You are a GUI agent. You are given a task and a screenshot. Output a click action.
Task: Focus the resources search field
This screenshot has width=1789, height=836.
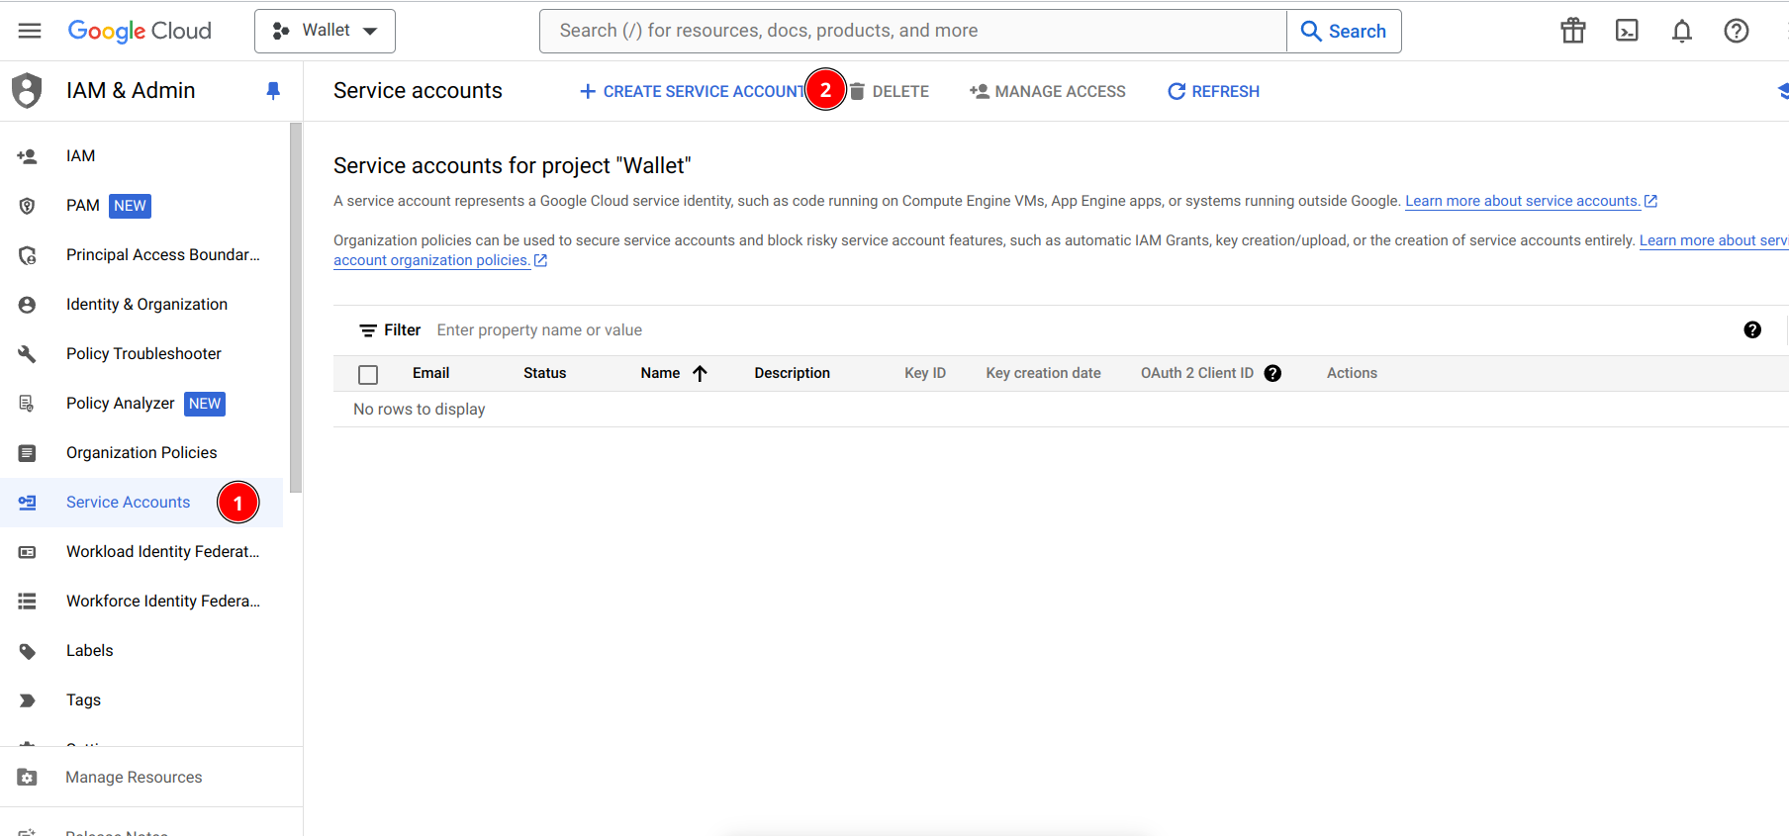[x=912, y=31]
